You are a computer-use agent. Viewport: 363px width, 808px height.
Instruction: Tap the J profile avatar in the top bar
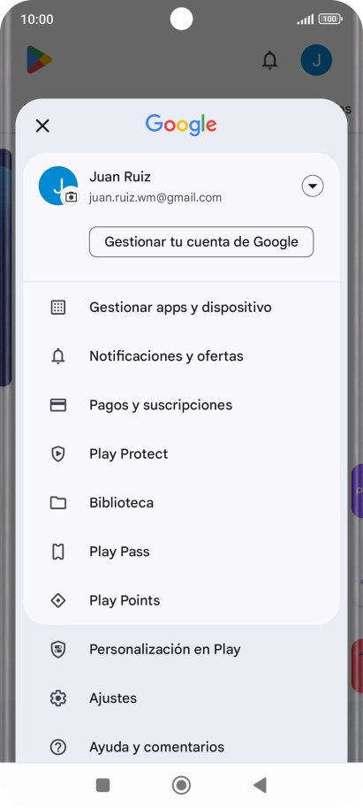316,60
